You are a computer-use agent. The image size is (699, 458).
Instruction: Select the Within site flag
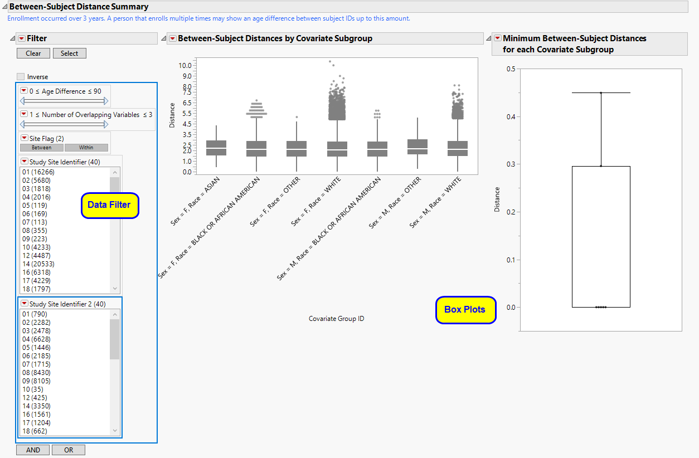tap(86, 148)
